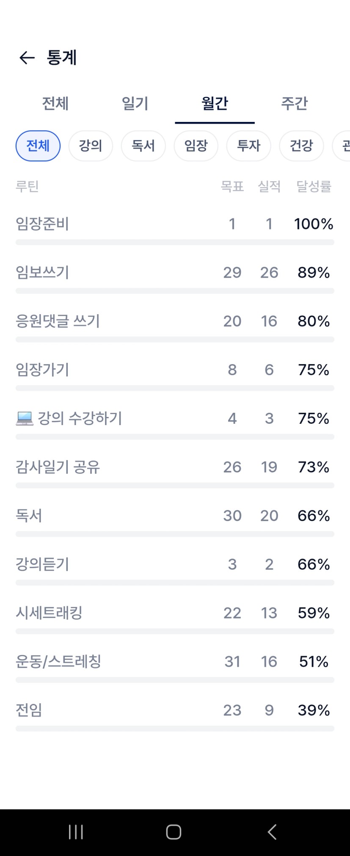Filter by the 강의 category chip
Screen dimensions: 350x856
(x=91, y=146)
